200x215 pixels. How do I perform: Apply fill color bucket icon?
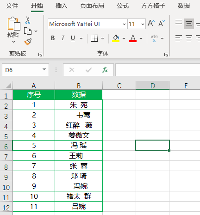pos(116,38)
